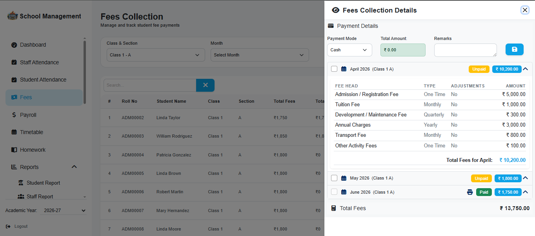Collapse the April 2026 fee section chevron
The height and width of the screenshot is (236, 535).
(x=526, y=69)
